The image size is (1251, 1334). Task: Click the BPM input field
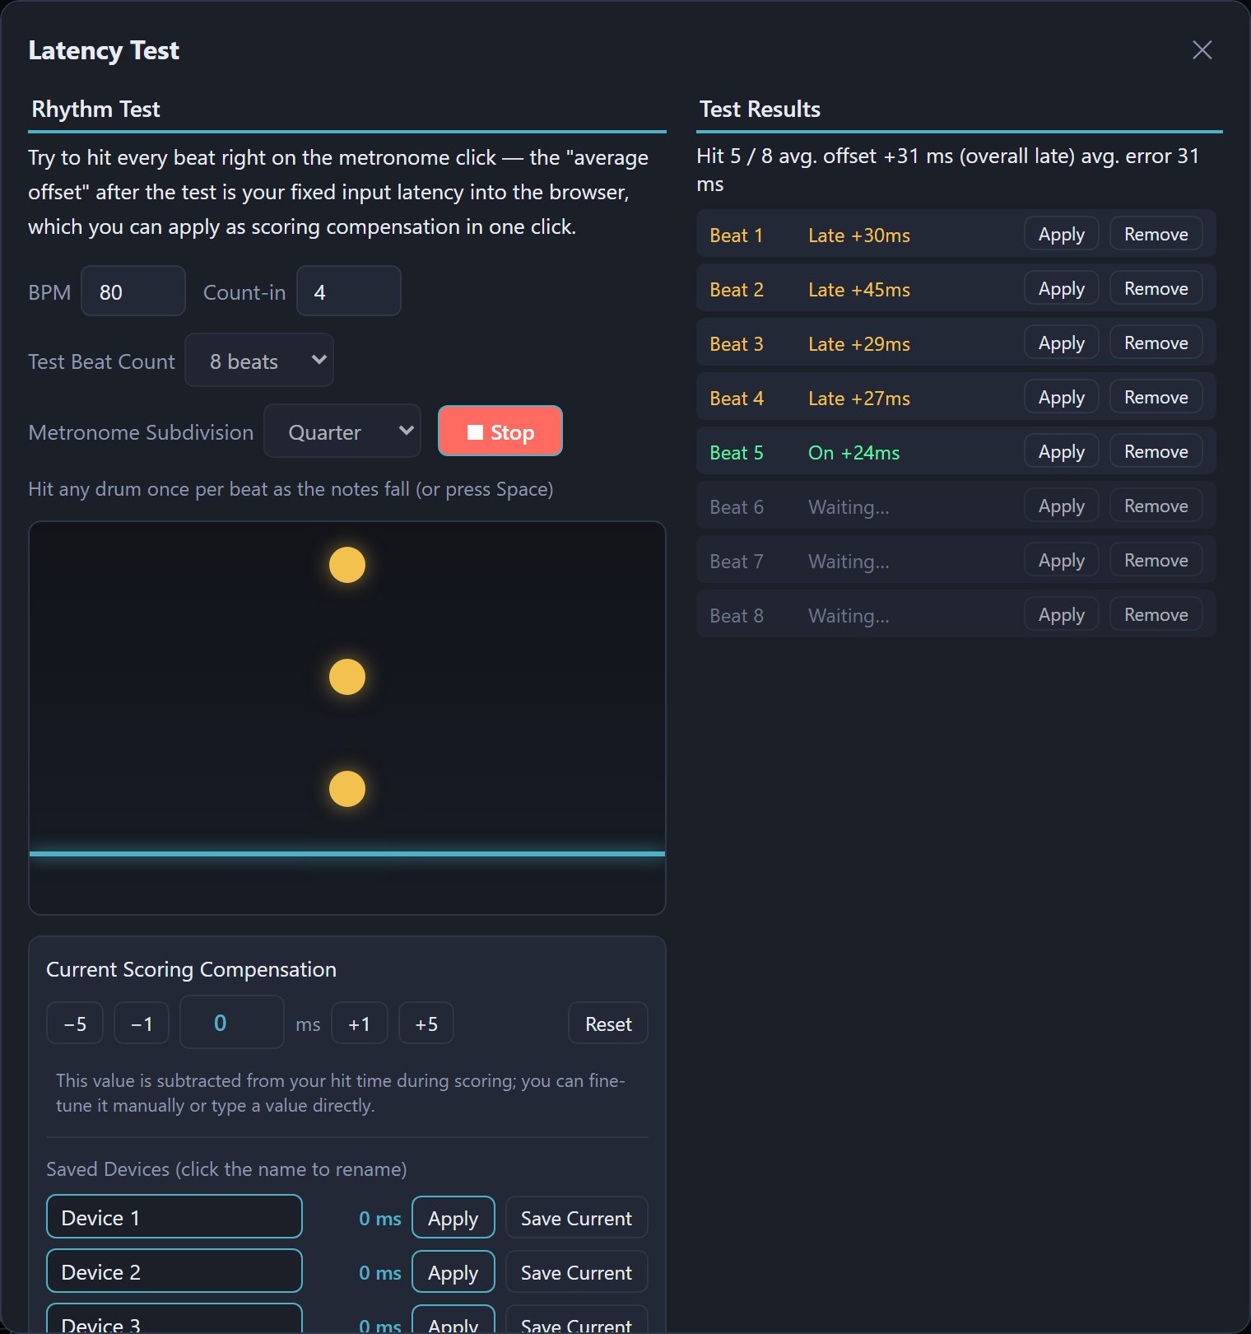tap(133, 292)
